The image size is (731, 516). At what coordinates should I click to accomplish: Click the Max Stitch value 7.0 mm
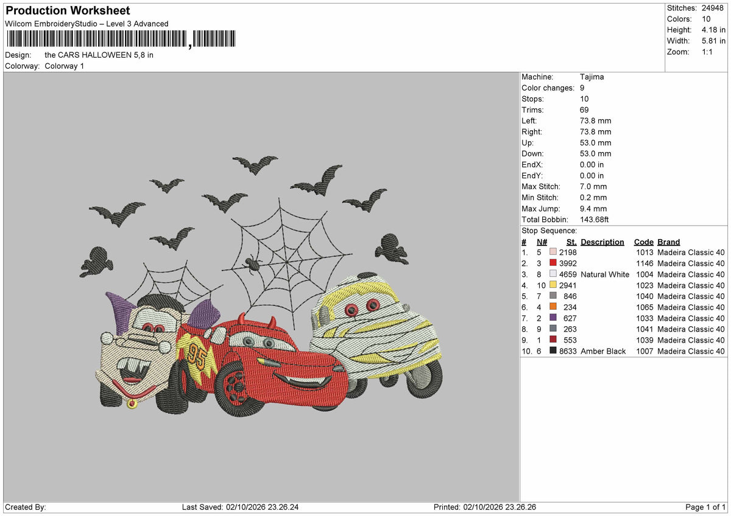point(594,187)
